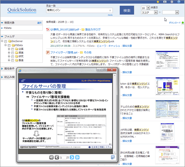Viewport: 185px width, 167px height.
Task: Expand the 研究 tree node
Action: click(x=9, y=56)
